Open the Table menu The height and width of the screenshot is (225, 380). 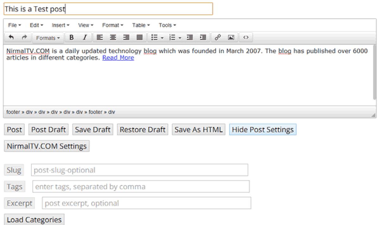[x=140, y=25]
